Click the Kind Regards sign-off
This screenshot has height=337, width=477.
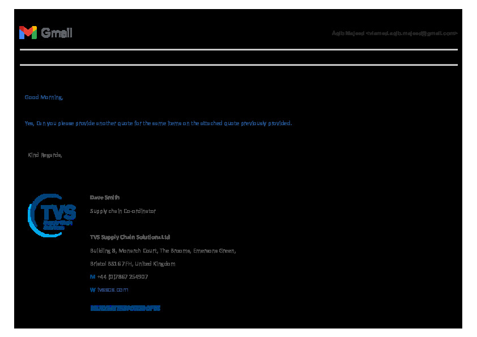coord(45,155)
